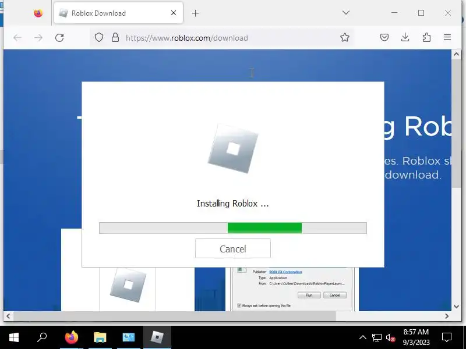Open the list all tabs dropdown
466x349 pixels.
point(345,13)
